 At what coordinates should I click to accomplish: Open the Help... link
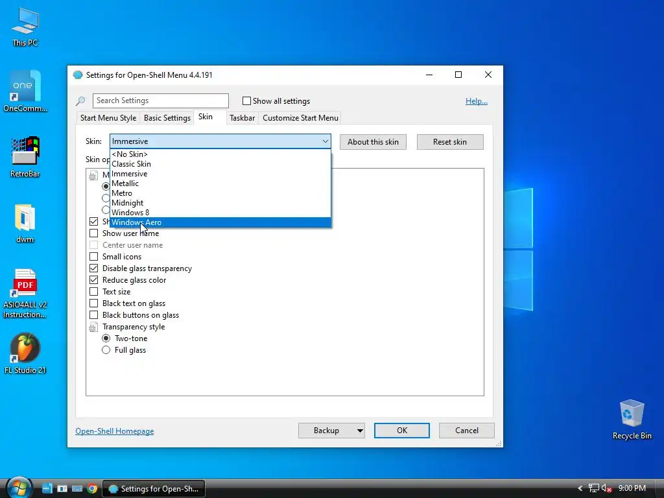click(x=477, y=101)
